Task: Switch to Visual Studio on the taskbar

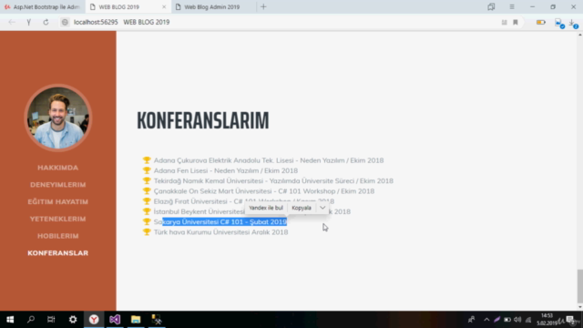Action: click(x=115, y=320)
